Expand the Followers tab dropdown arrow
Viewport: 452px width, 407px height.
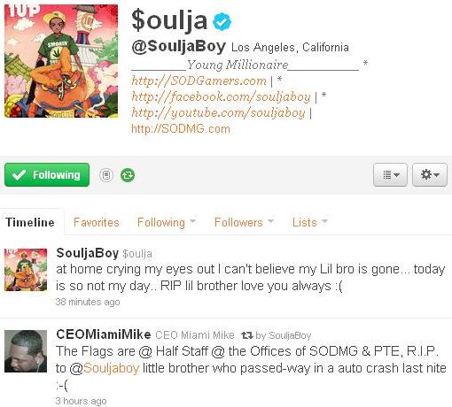[270, 221]
